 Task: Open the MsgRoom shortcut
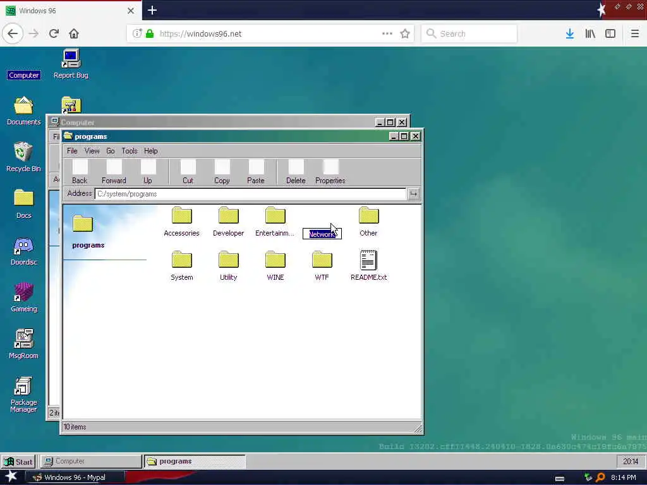pos(23,344)
